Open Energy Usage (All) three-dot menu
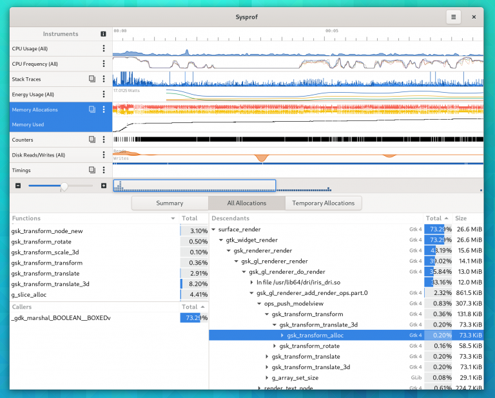Viewport: 495px width, 398px height. point(103,95)
